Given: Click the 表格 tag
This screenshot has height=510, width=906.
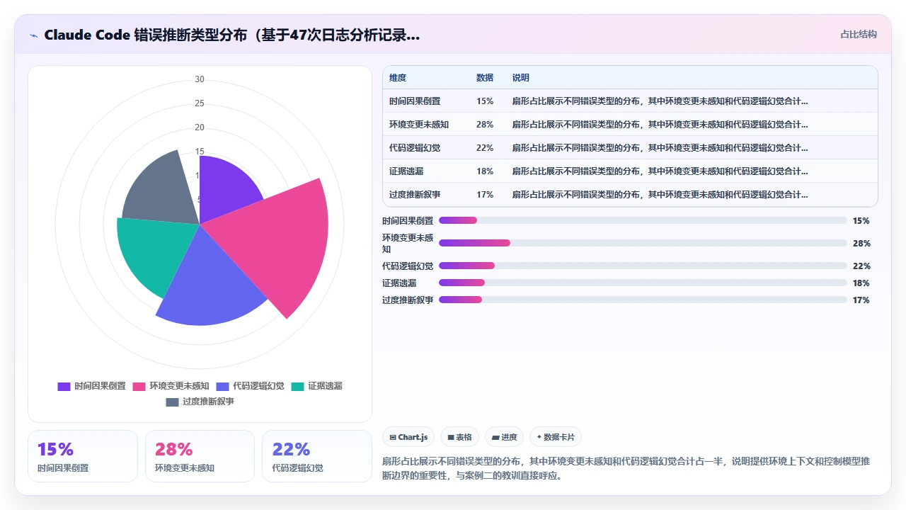Looking at the screenshot, I should tap(459, 437).
